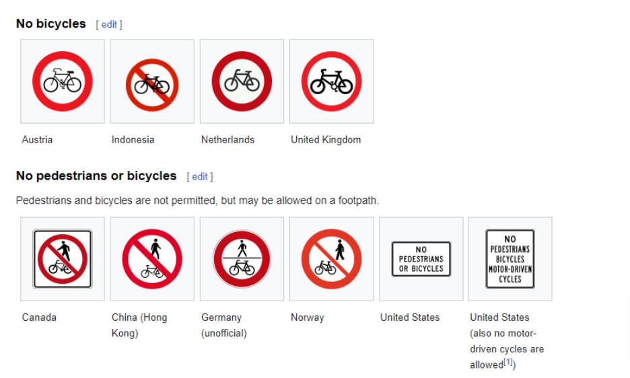The width and height of the screenshot is (630, 378).
Task: Click the Indonesia caption text
Action: point(133,140)
